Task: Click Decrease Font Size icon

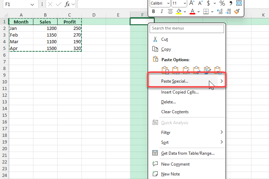Action: point(201,3)
